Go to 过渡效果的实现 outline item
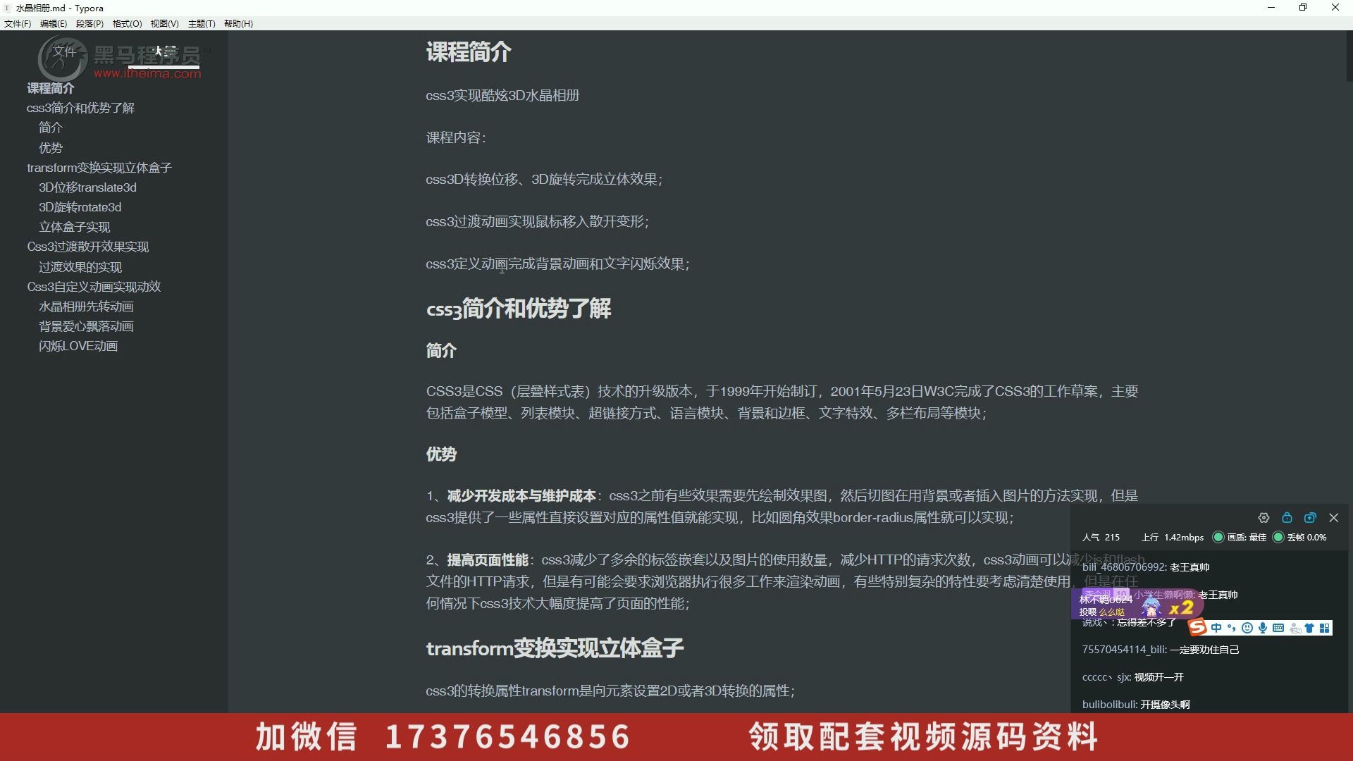Screen dimensions: 1353x761 click(x=80, y=267)
